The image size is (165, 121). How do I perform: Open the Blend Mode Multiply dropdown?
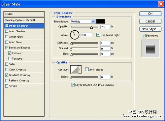82,21
